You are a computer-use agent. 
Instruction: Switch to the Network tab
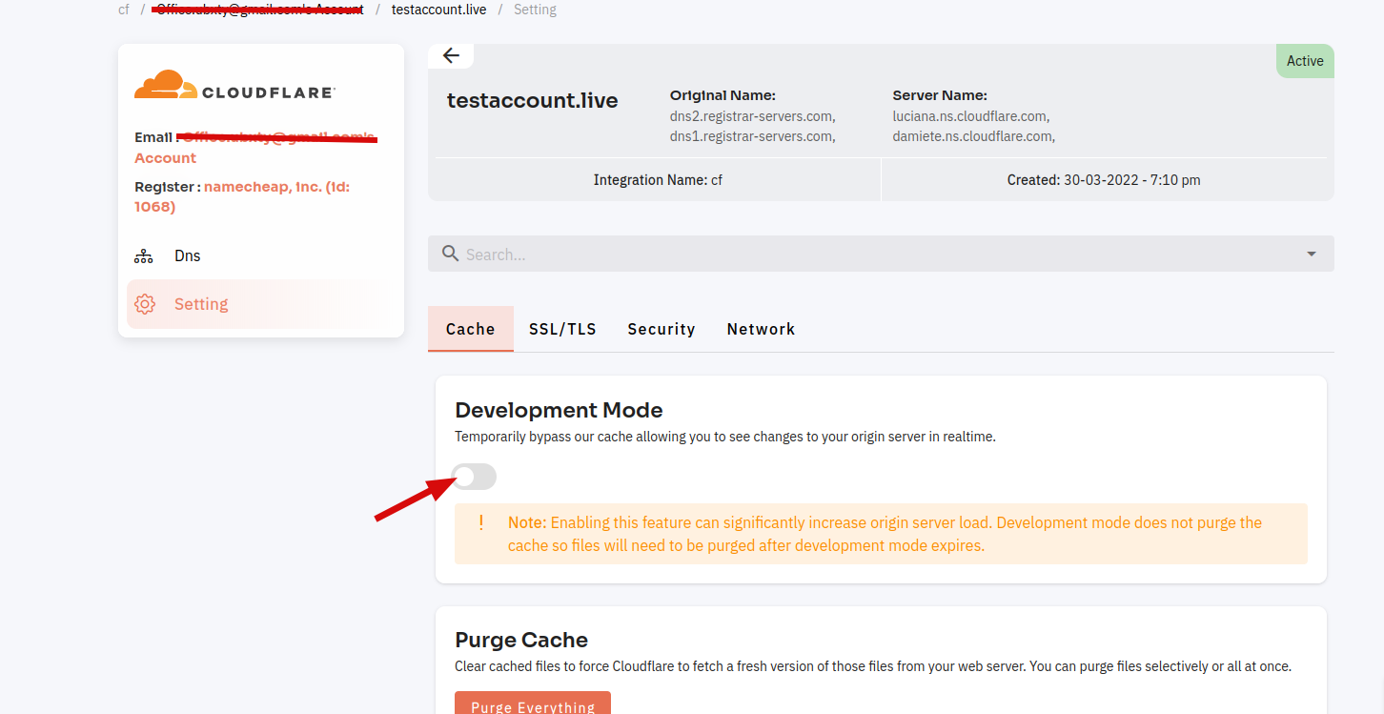[x=761, y=329]
